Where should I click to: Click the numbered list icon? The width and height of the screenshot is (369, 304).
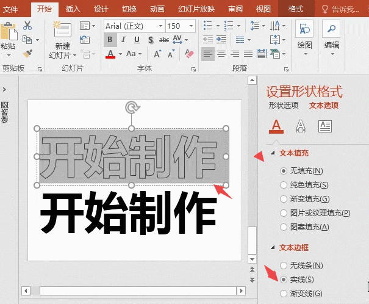click(229, 26)
